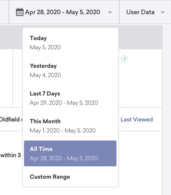Click the calendar icon in the date selector
The height and width of the screenshot is (195, 171).
point(20,12)
